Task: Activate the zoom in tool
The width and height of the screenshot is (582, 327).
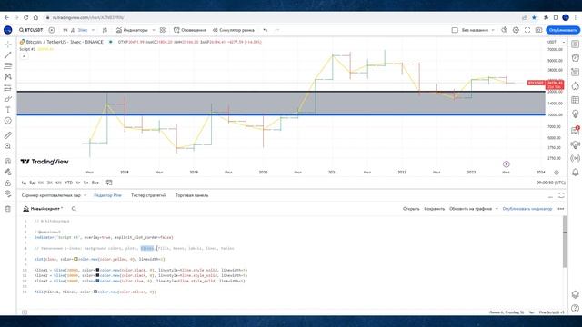Action: (8, 146)
